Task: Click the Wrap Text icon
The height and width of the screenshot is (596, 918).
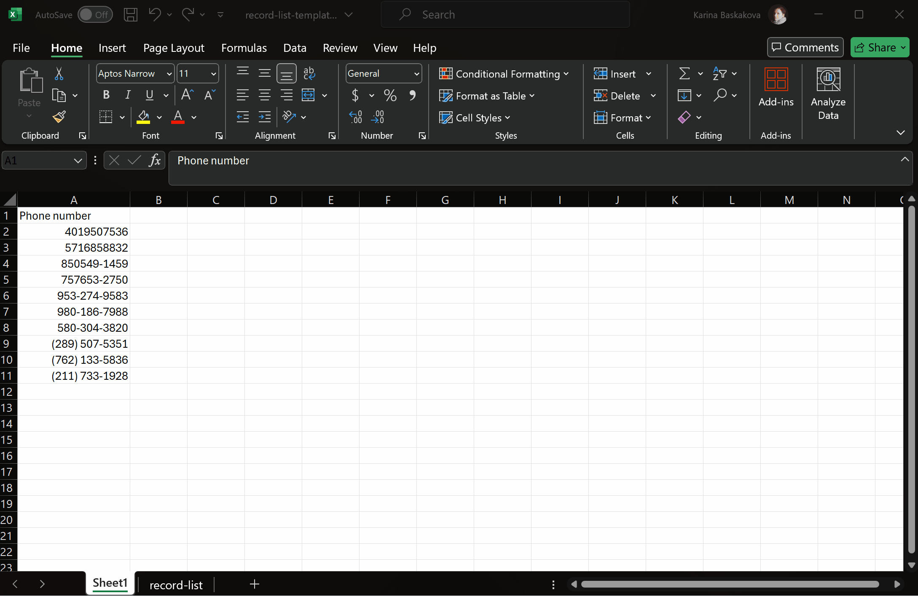Action: pos(309,73)
